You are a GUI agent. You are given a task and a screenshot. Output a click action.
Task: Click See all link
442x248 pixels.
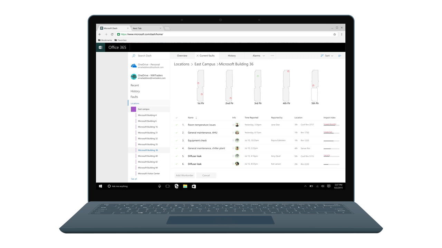134,179
